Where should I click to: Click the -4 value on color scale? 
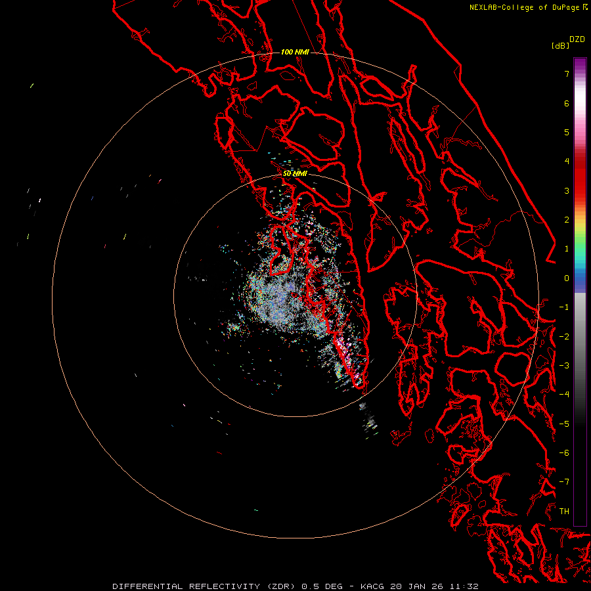point(564,395)
